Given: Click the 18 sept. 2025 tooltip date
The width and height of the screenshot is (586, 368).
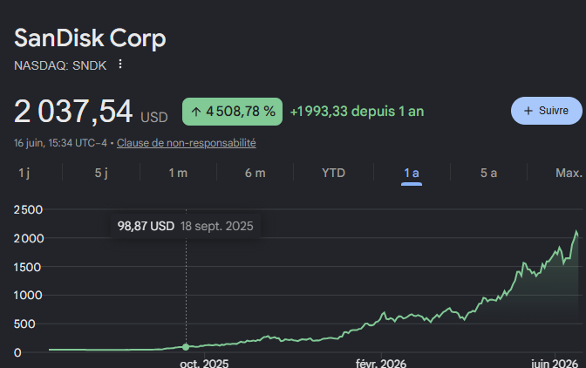Looking at the screenshot, I should coord(217,226).
